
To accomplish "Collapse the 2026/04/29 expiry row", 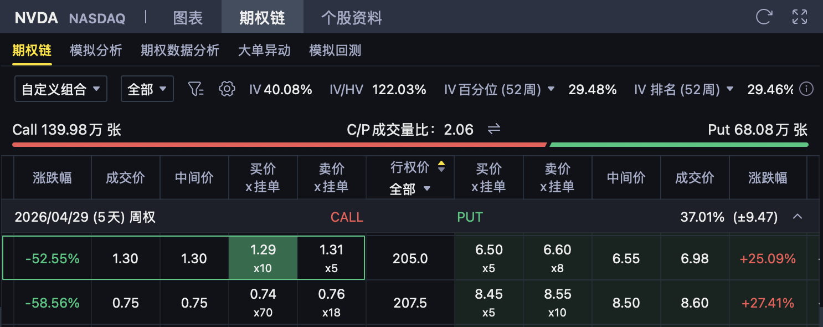I will pos(798,217).
